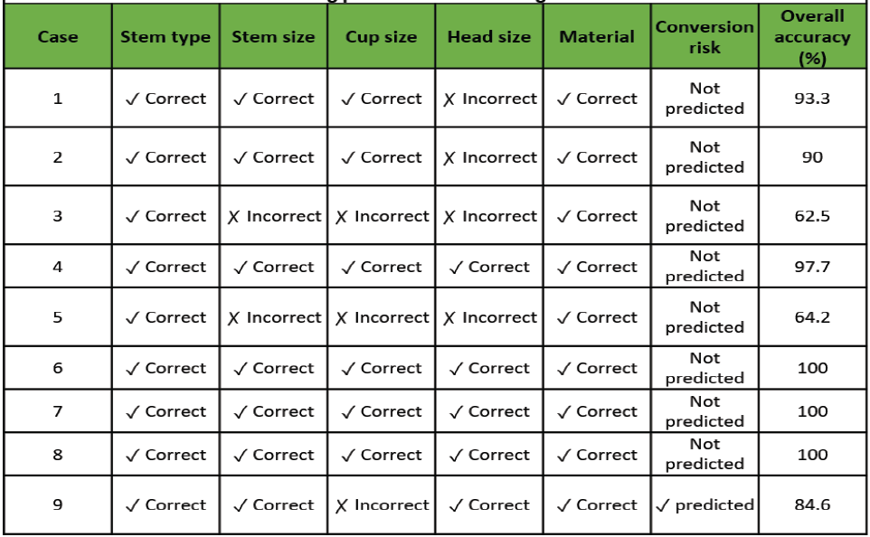Image resolution: width=870 pixels, height=537 pixels.
Task: Select the "✓ predicted" conversion risk cell
Action: point(705,504)
